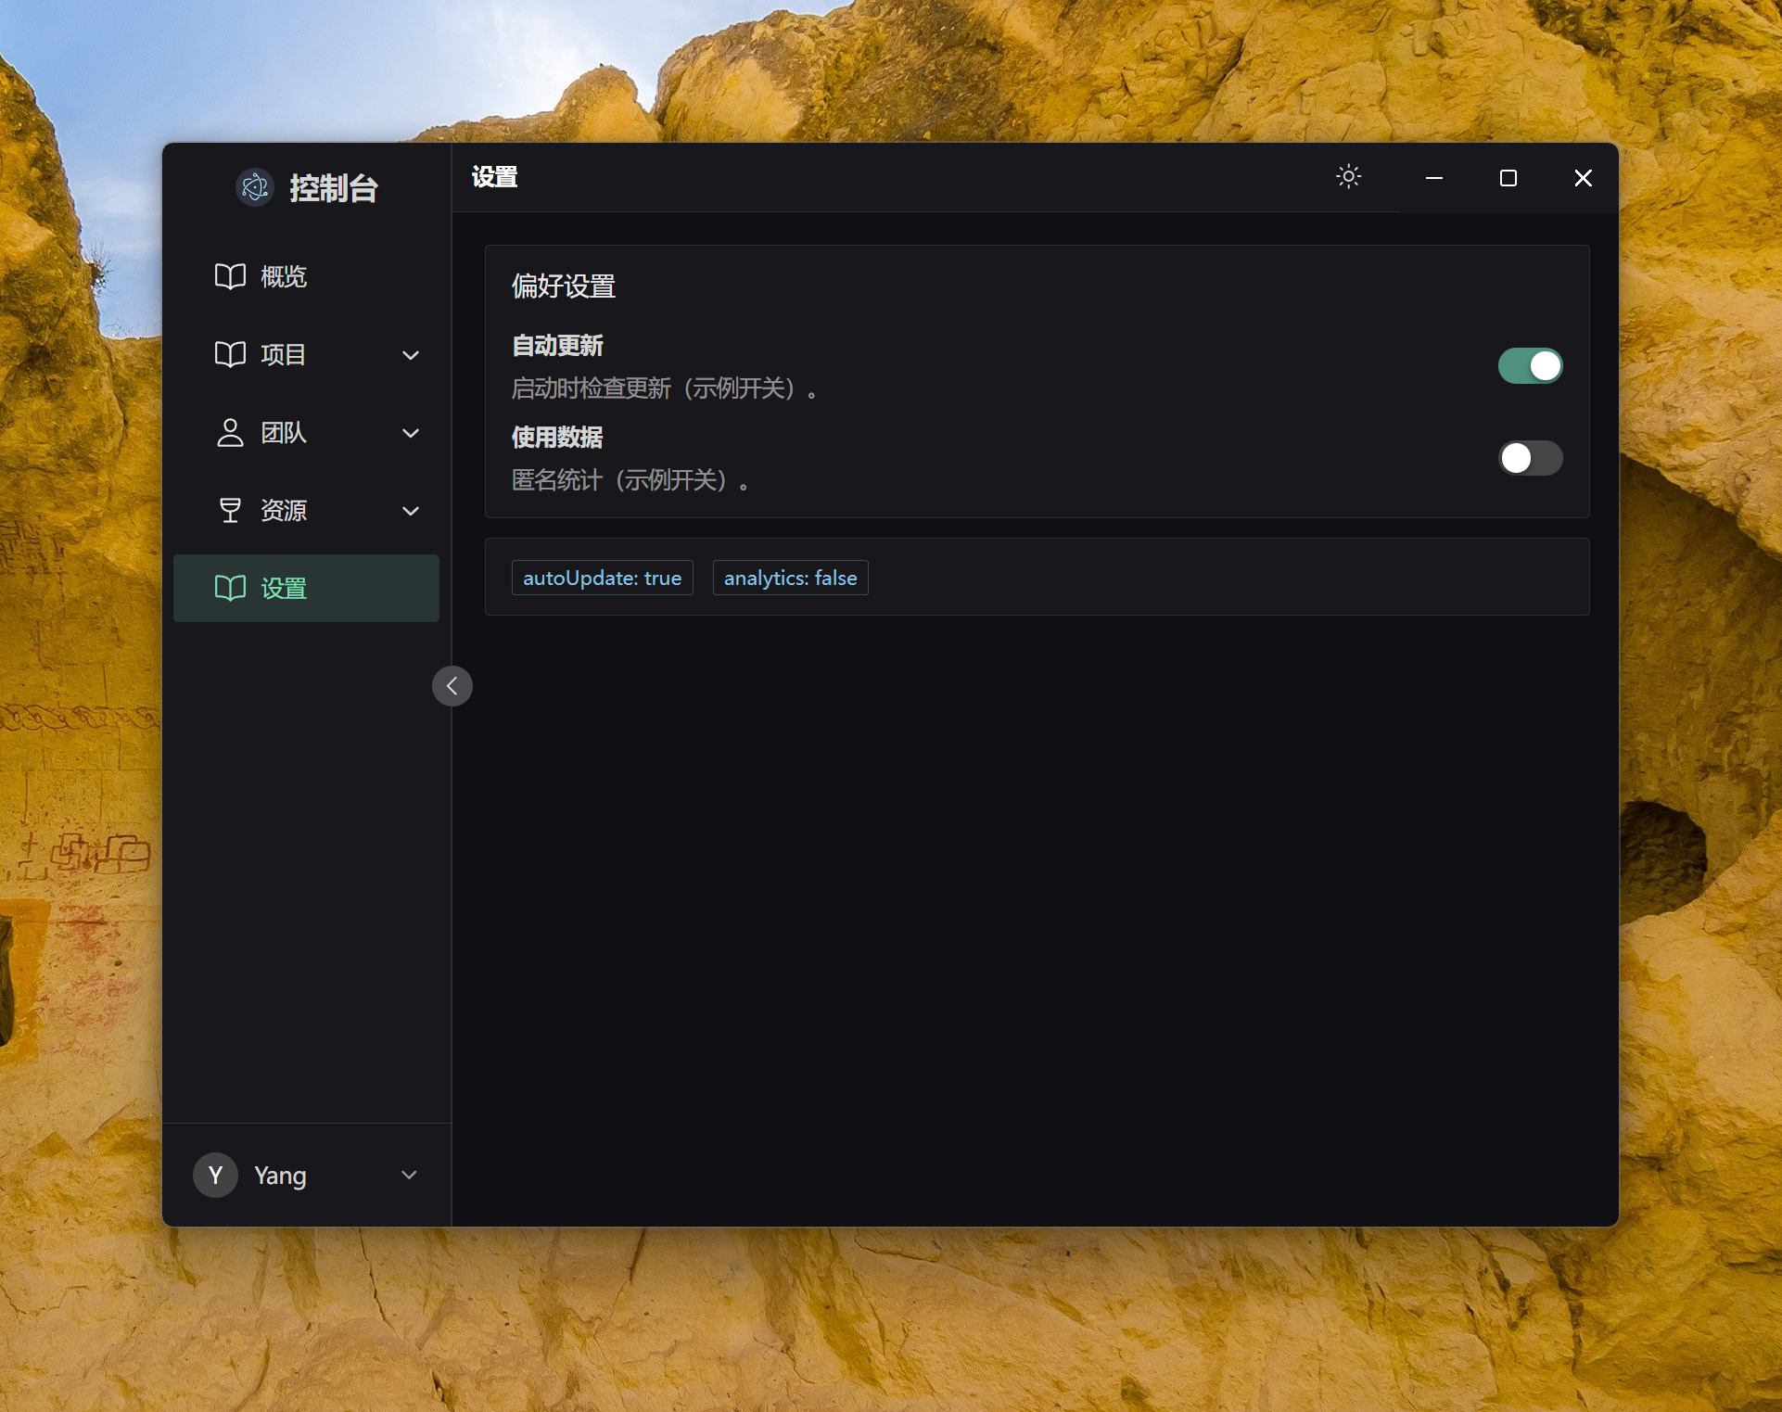Viewport: 1782px width, 1412px height.
Task: Click the autoUpdate: true chip
Action: [602, 577]
